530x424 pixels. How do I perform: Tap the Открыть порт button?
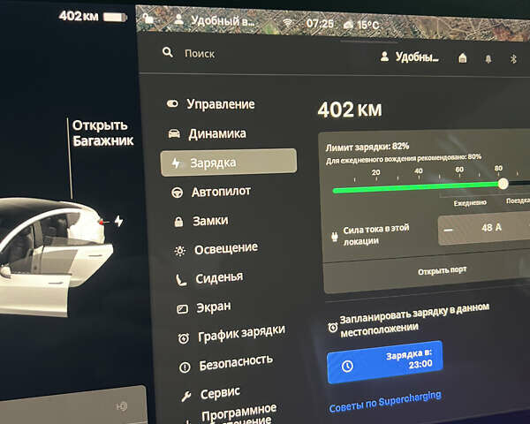tap(442, 271)
